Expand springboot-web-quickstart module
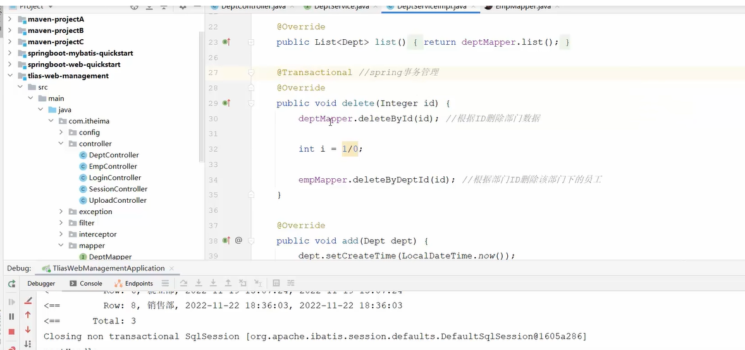Image resolution: width=745 pixels, height=350 pixels. click(x=10, y=64)
